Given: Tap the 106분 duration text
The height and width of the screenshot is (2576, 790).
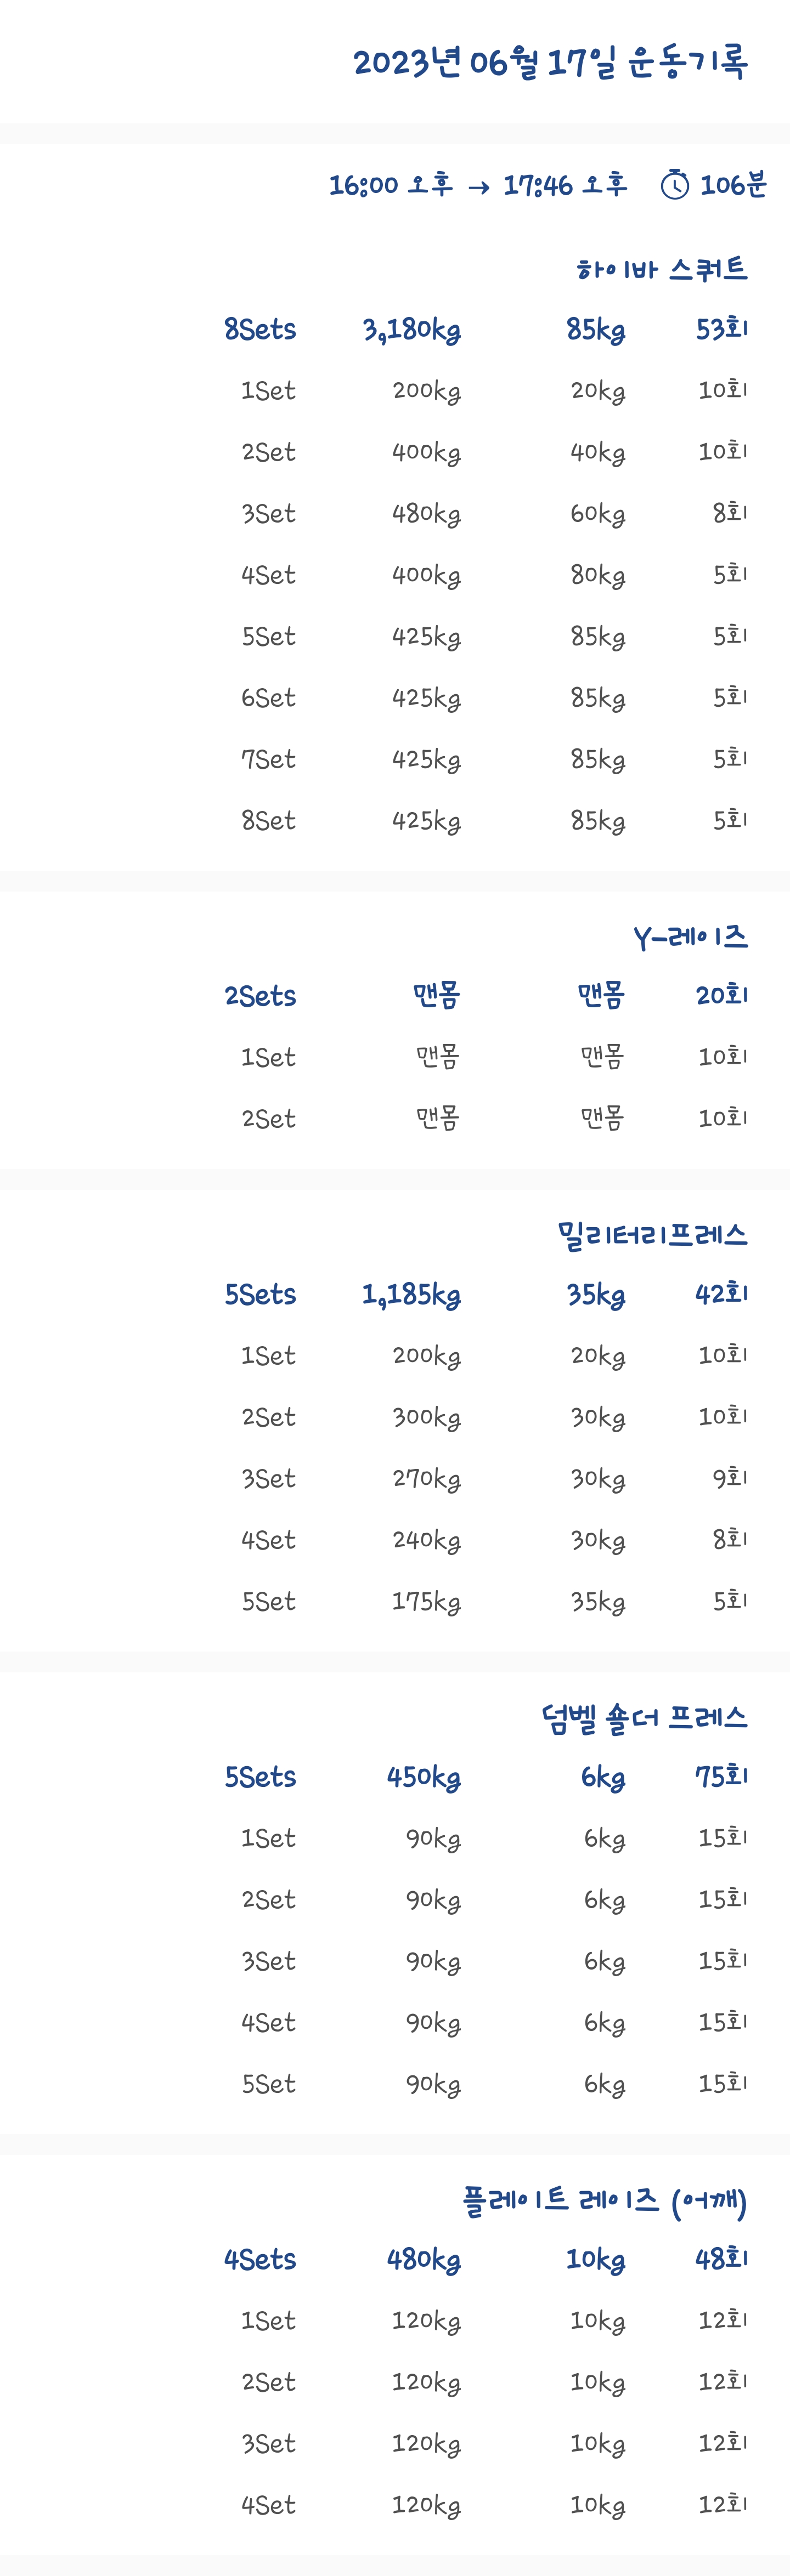Looking at the screenshot, I should coord(733,185).
